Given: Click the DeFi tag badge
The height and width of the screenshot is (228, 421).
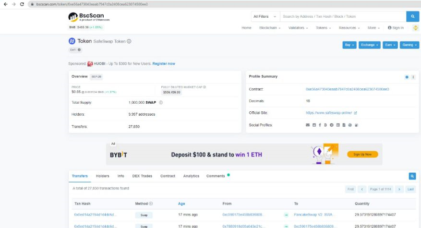Looking at the screenshot, I should coord(75,50).
